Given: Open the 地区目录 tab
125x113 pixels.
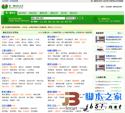Looking at the screenshot, I should coord(22,13).
